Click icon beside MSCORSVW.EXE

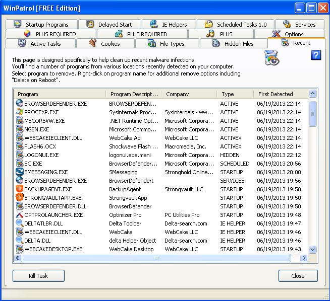click(x=19, y=121)
